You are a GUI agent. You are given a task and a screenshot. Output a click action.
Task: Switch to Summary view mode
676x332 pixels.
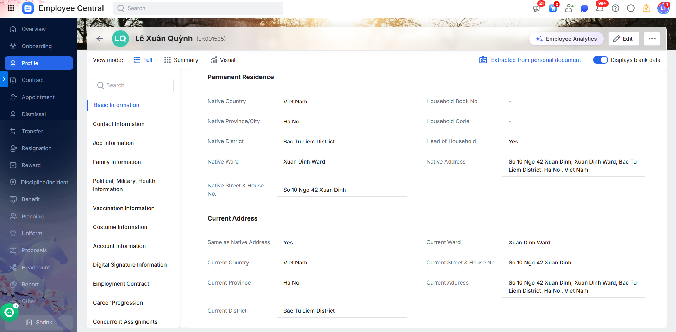click(x=181, y=60)
